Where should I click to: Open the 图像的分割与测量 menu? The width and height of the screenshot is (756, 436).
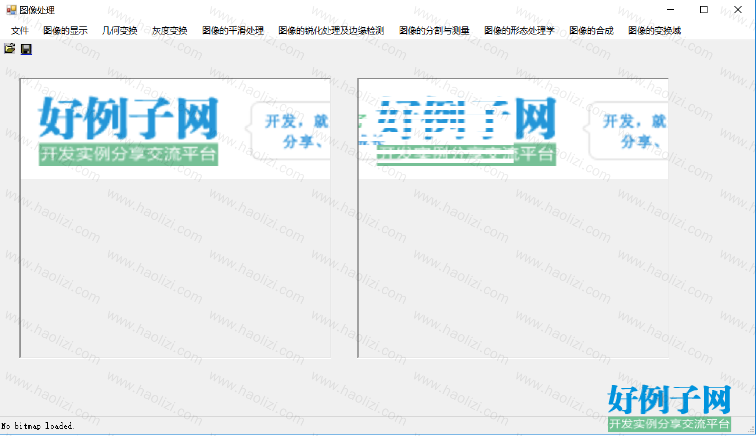(x=434, y=30)
